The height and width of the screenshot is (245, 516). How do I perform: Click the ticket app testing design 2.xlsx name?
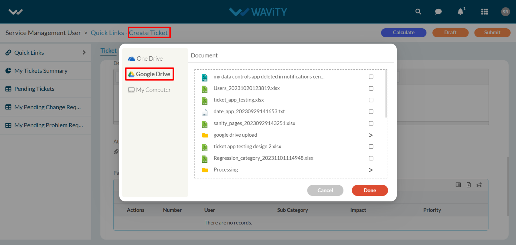247,147
